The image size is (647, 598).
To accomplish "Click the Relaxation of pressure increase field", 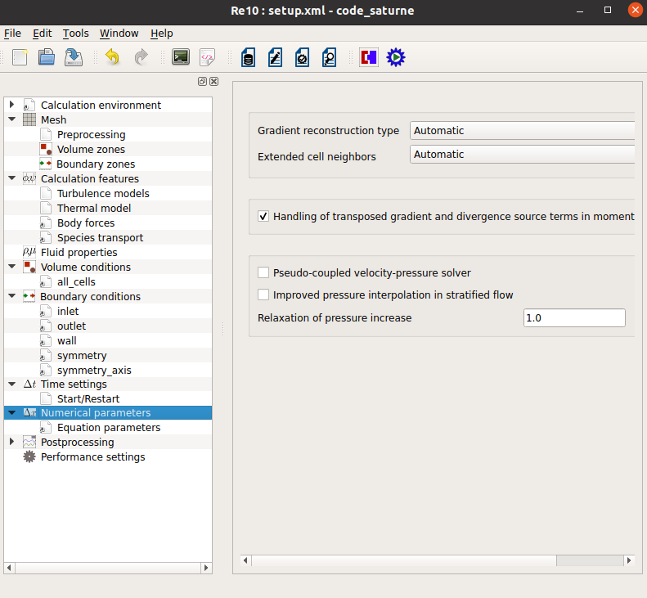I will [x=573, y=318].
